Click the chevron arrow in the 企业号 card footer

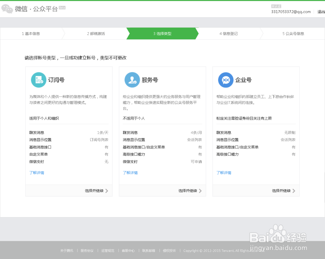pyautogui.click(x=294, y=191)
